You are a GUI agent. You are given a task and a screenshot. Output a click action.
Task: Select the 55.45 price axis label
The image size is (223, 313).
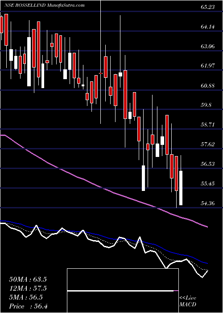click(208, 184)
